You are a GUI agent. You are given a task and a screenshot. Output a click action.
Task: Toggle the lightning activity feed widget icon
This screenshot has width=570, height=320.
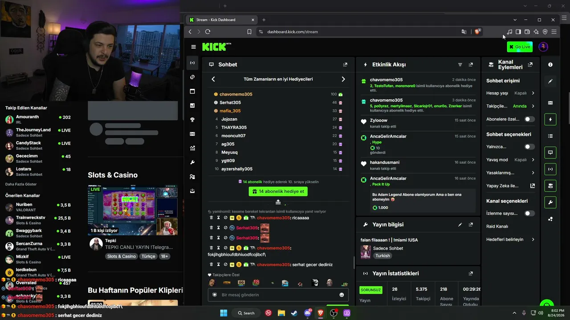(x=550, y=120)
